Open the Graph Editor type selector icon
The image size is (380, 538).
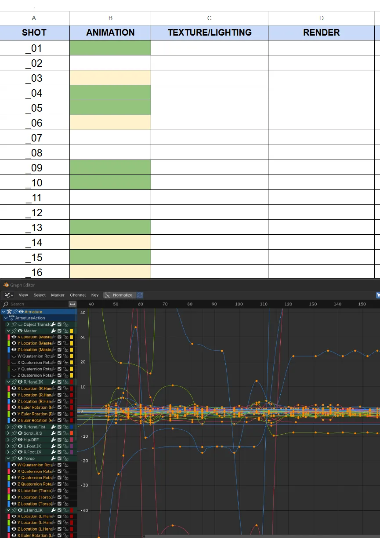(x=8, y=295)
